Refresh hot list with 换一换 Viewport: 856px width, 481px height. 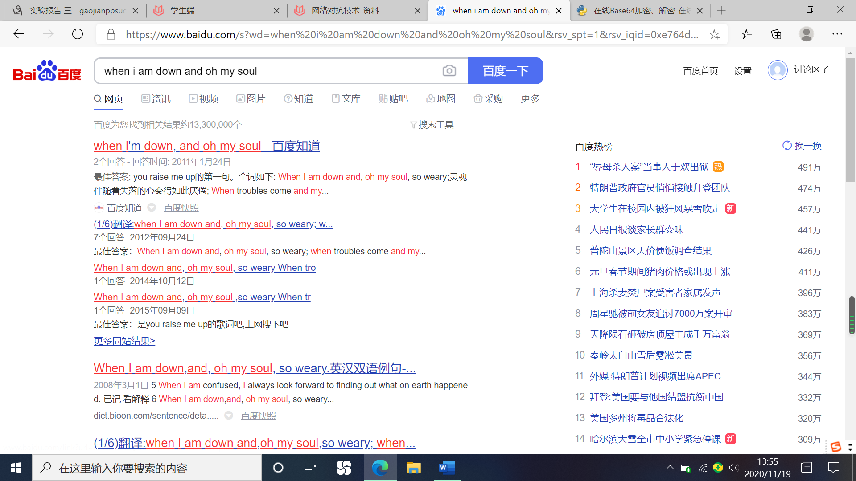tap(802, 146)
